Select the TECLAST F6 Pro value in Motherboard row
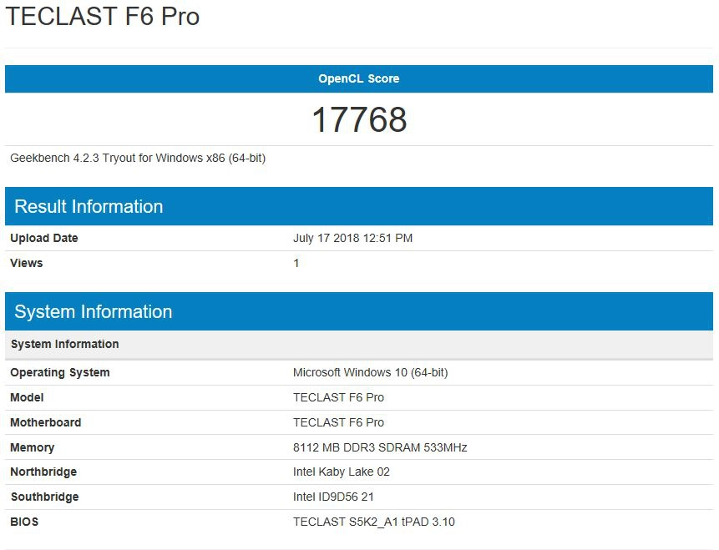The width and height of the screenshot is (719, 550). click(338, 422)
